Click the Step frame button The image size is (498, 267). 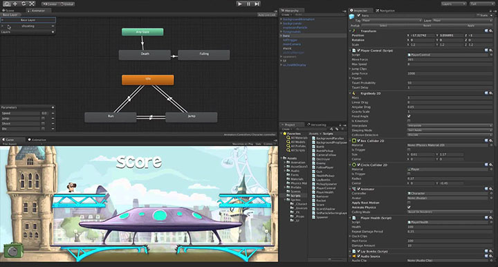(257, 4)
